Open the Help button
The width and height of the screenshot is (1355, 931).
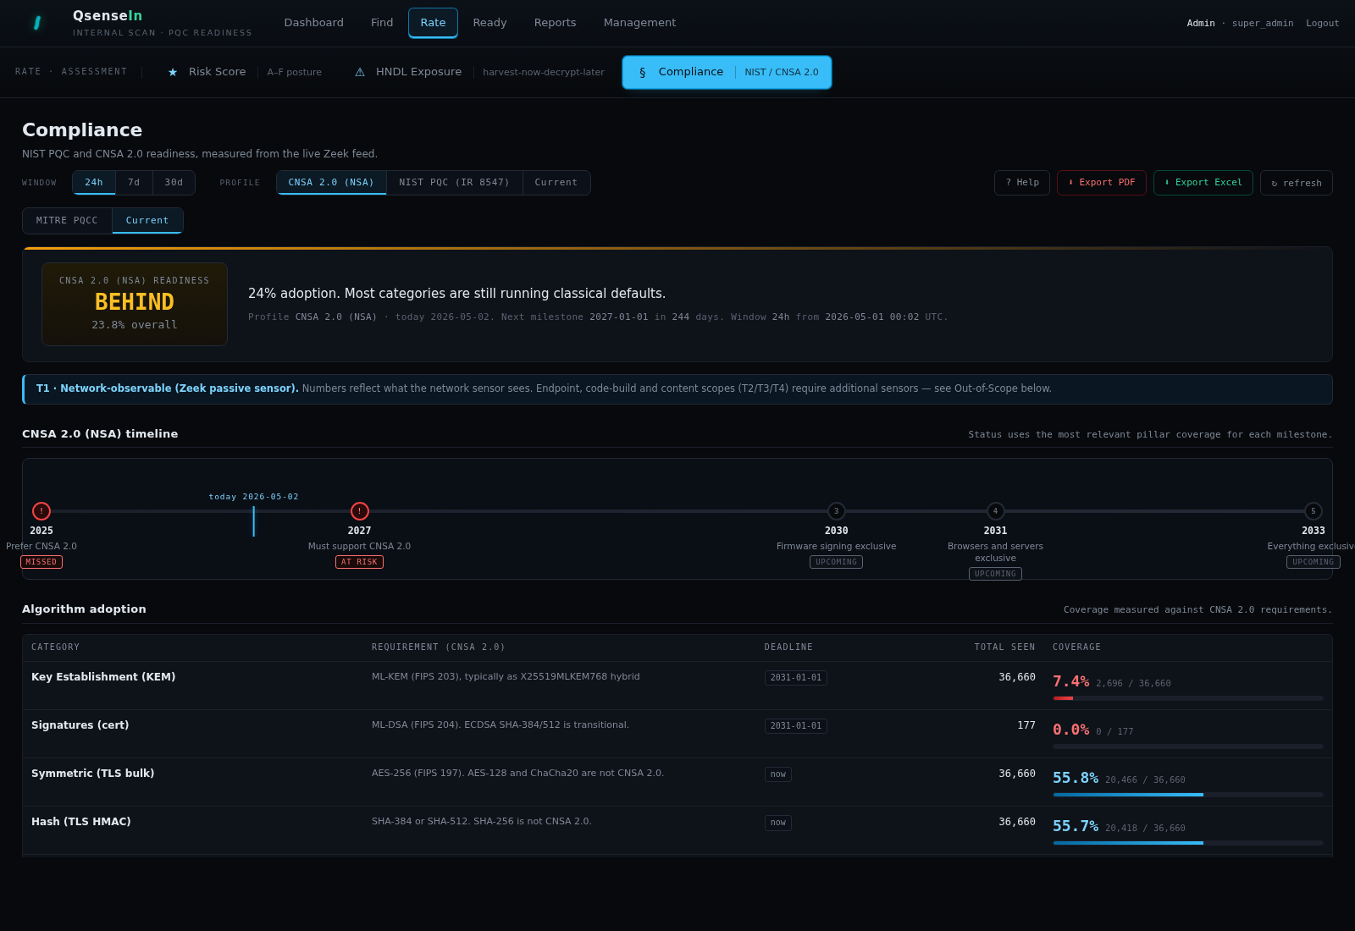(1022, 183)
